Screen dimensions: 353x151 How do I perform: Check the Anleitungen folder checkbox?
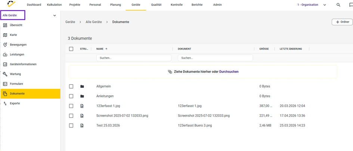tap(71, 96)
